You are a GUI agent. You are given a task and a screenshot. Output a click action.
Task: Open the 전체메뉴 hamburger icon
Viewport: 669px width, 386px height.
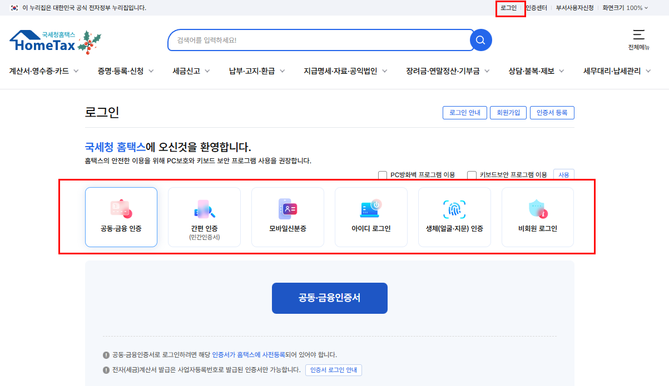(x=639, y=34)
